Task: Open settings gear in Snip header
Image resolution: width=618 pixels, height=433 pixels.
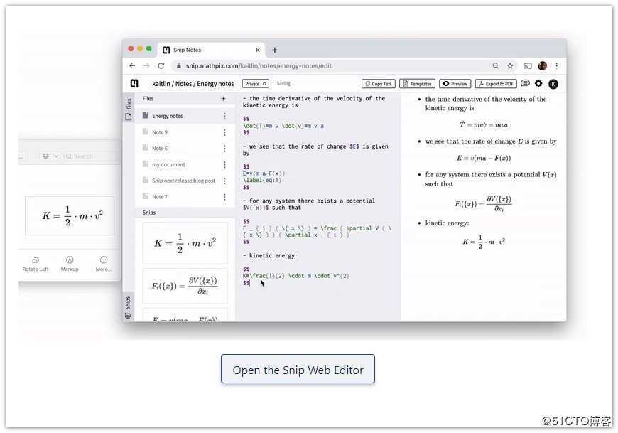Action: [538, 84]
